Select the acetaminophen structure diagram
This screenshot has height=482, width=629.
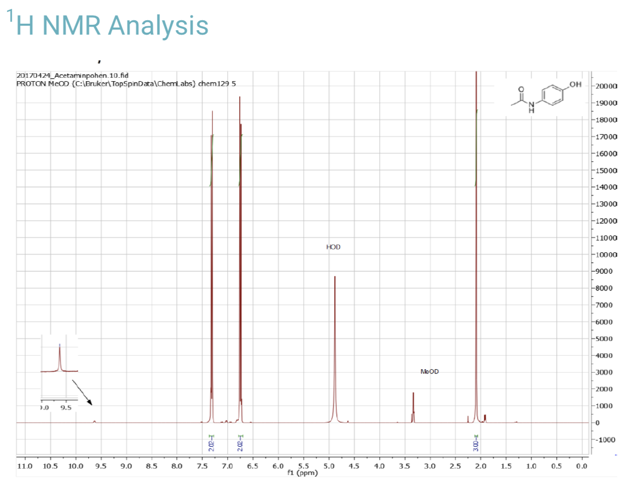pyautogui.click(x=544, y=96)
